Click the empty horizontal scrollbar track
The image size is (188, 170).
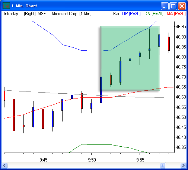[84, 165]
